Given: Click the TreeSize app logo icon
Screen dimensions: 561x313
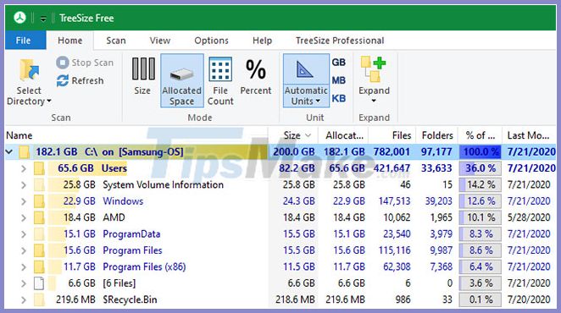Looking at the screenshot, I should pyautogui.click(x=20, y=17).
